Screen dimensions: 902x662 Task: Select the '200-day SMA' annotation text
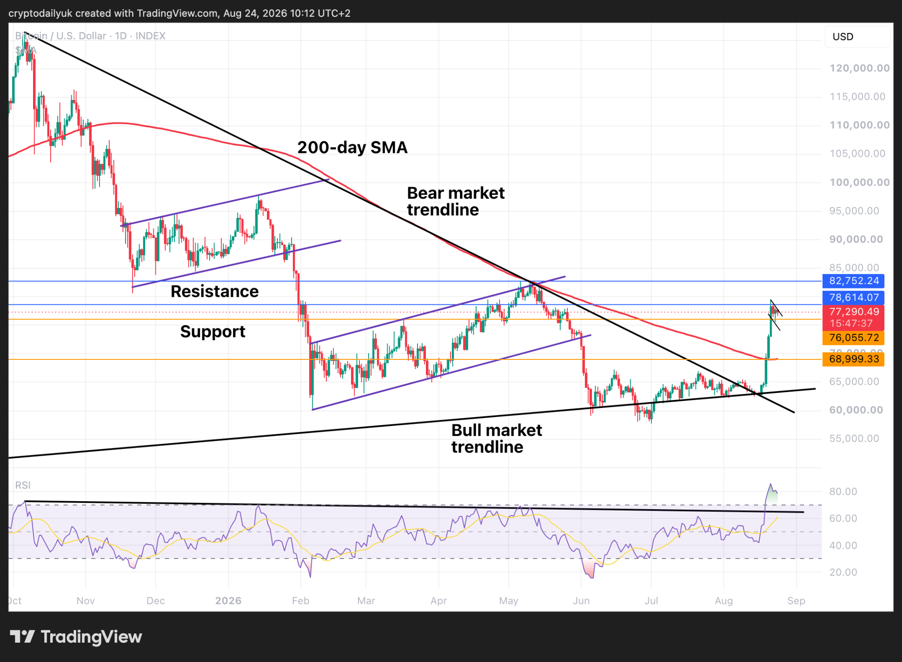point(352,148)
